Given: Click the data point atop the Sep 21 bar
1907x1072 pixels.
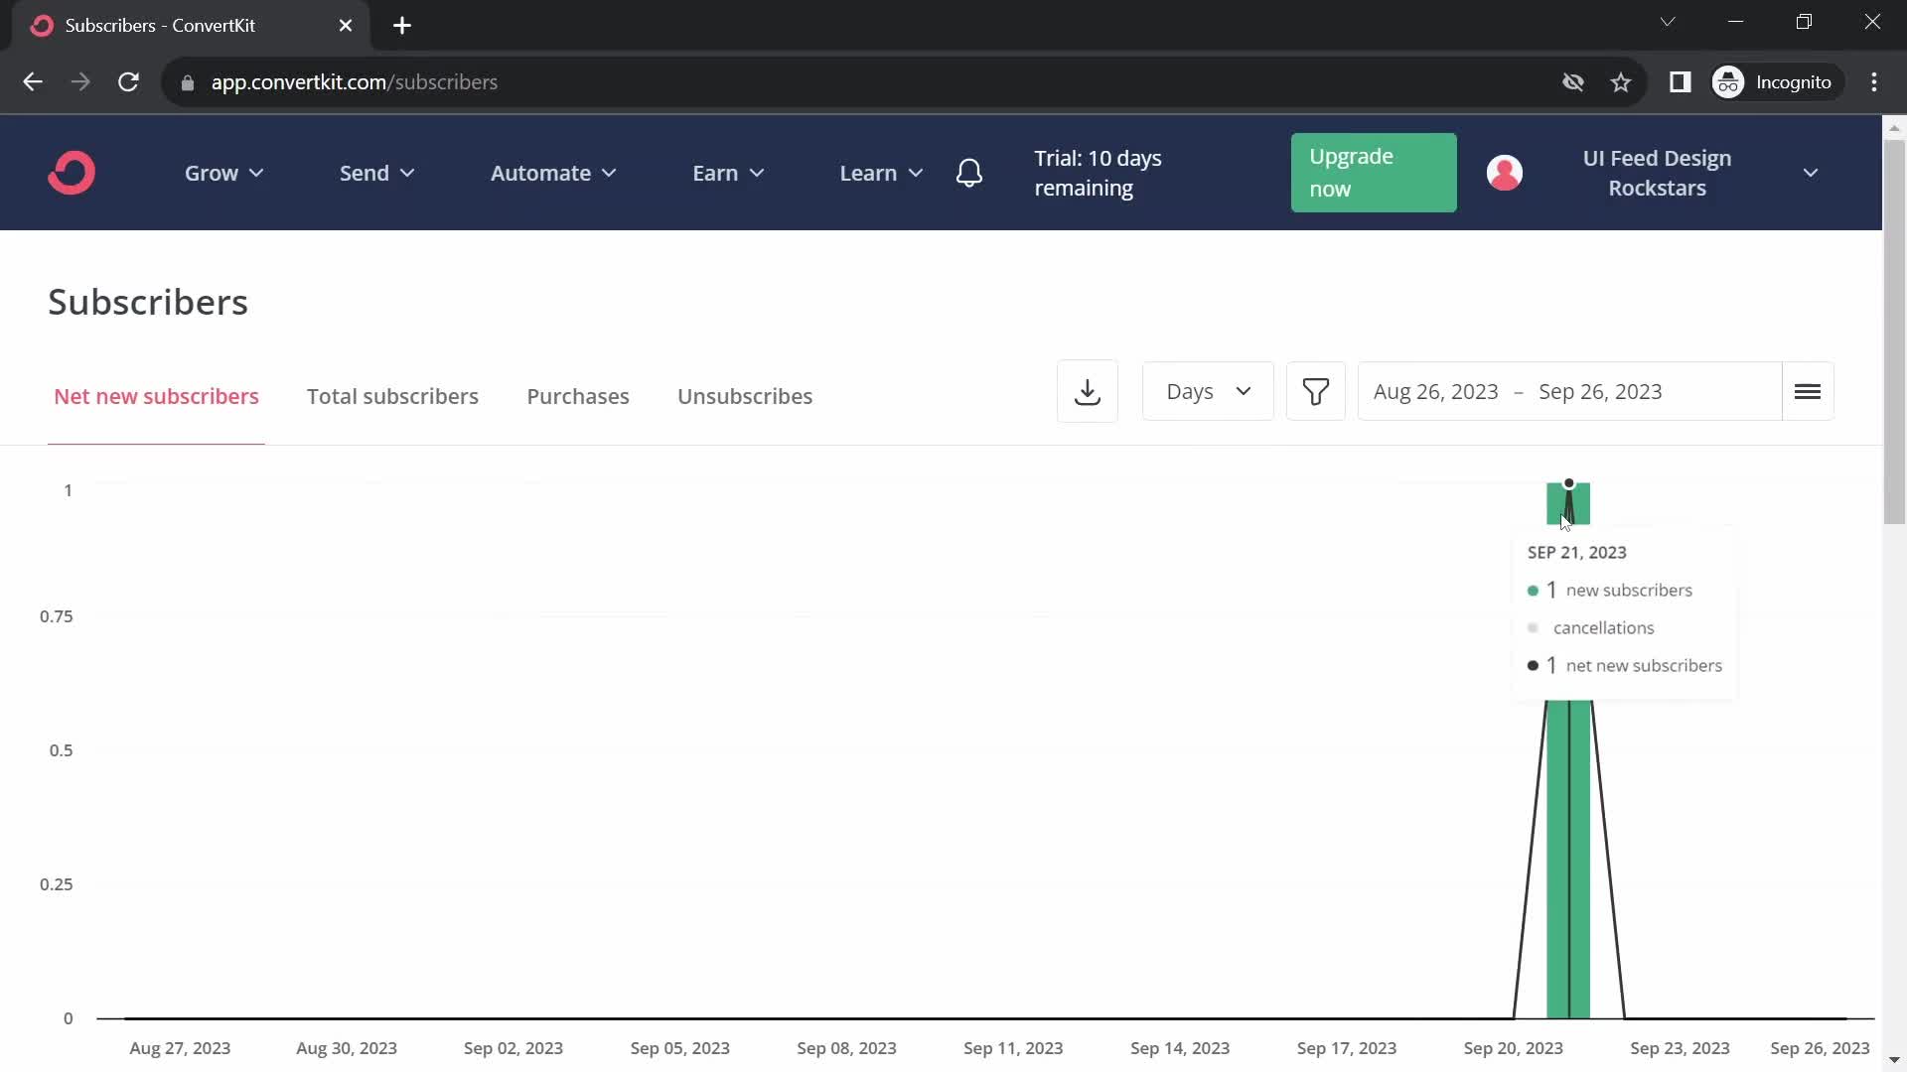Looking at the screenshot, I should [1569, 483].
